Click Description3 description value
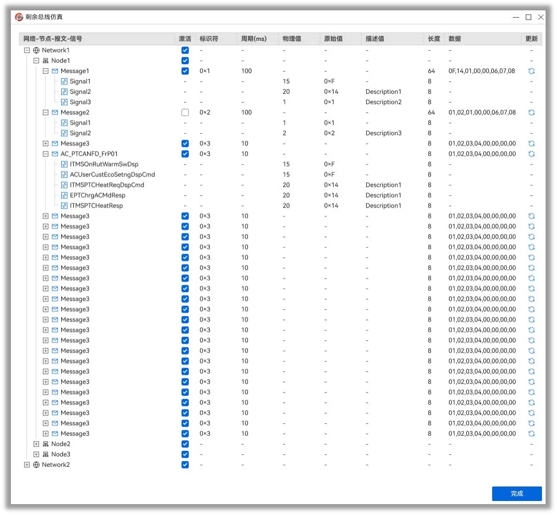This screenshot has width=557, height=515. (384, 133)
